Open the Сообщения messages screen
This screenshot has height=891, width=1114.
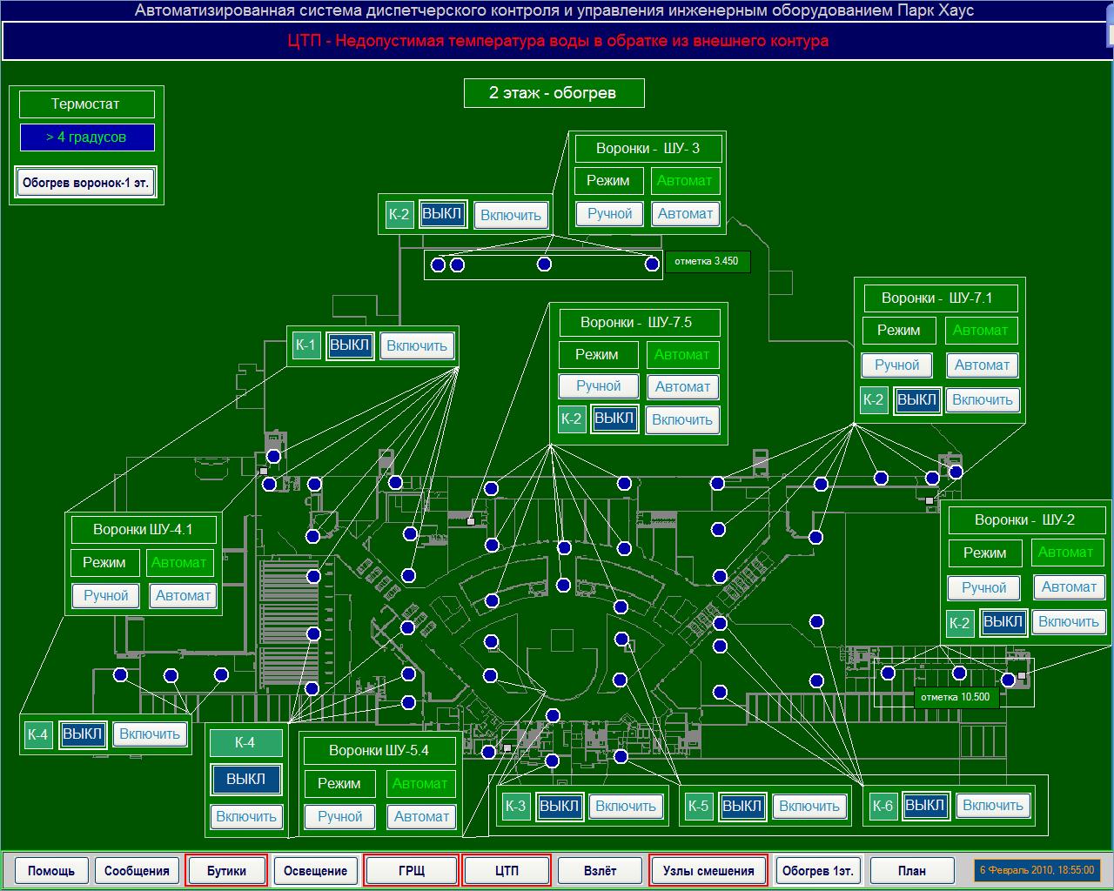pyautogui.click(x=137, y=870)
